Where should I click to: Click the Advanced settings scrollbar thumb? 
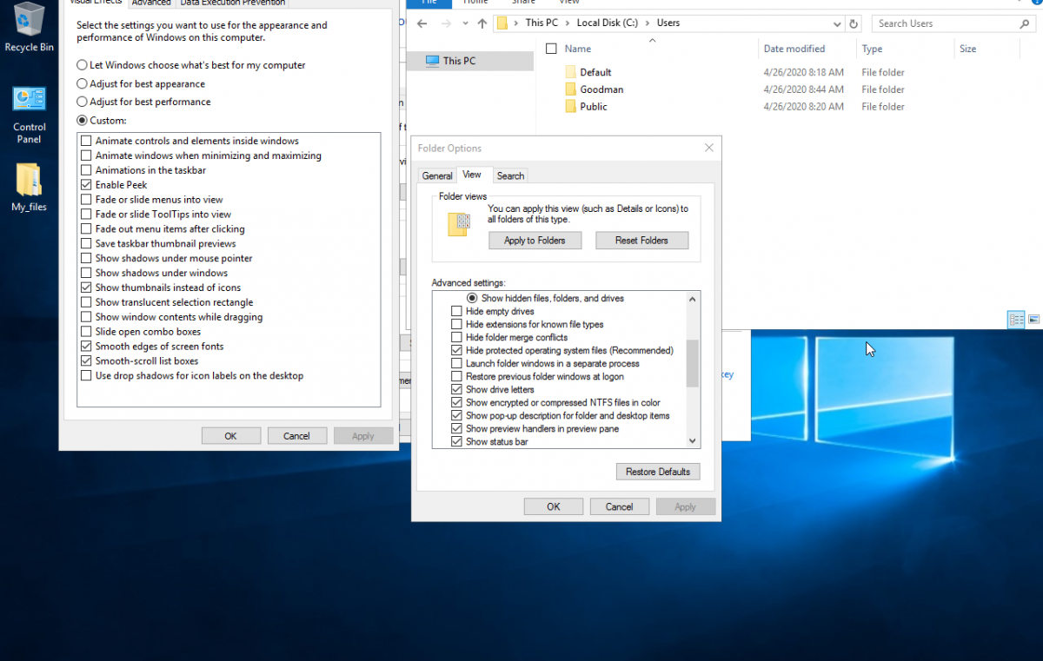(x=693, y=363)
